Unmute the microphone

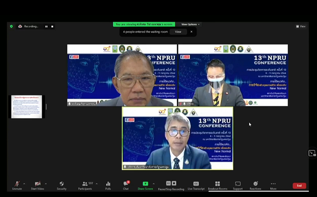click(17, 186)
